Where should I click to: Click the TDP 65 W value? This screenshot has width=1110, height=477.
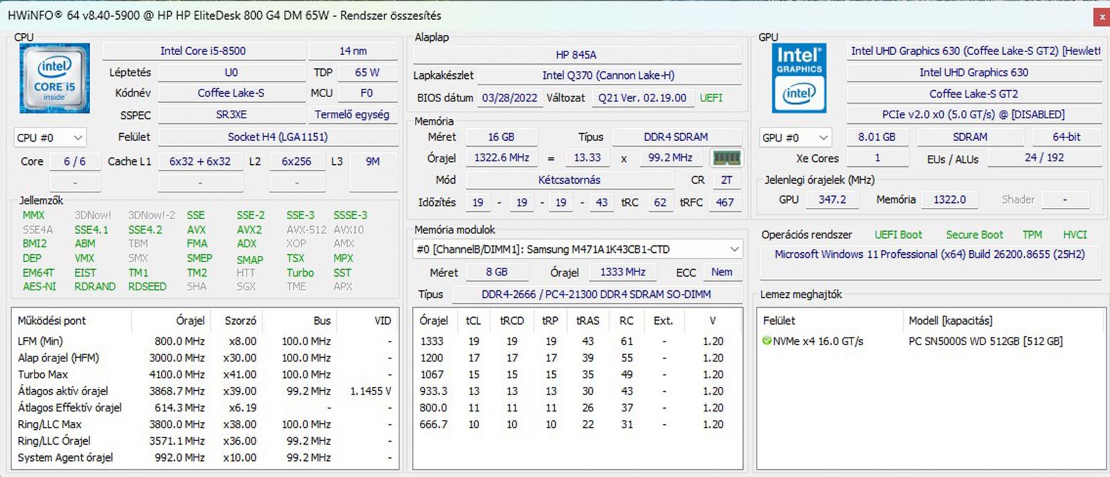(x=367, y=73)
